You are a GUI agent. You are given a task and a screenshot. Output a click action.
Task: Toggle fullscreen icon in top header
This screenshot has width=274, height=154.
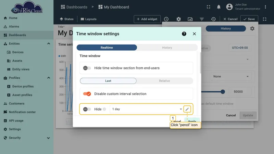(x=209, y=7)
